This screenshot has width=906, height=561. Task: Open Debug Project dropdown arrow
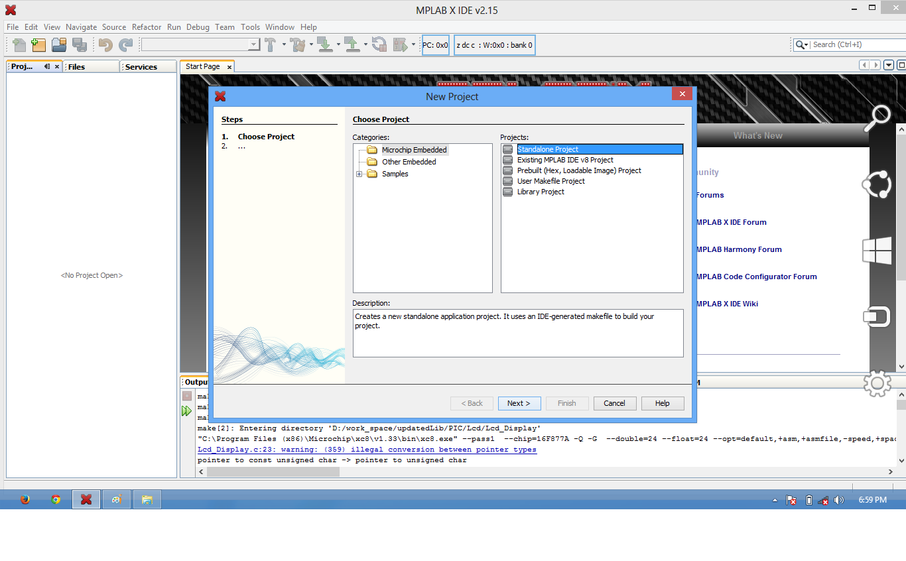point(413,44)
